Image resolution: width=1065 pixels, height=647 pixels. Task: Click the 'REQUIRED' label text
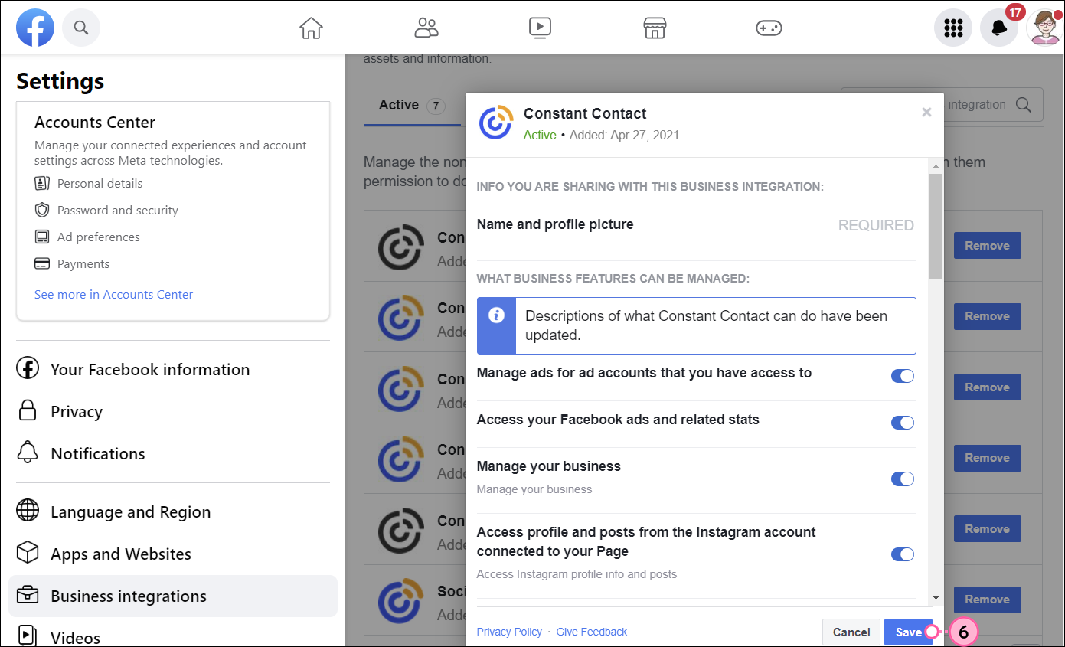(x=876, y=225)
